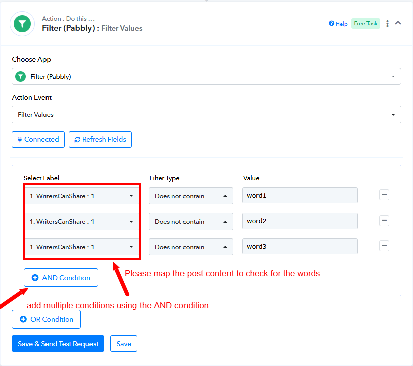Click the green Filter (Pabbly) app icon in header

pyautogui.click(x=22, y=24)
